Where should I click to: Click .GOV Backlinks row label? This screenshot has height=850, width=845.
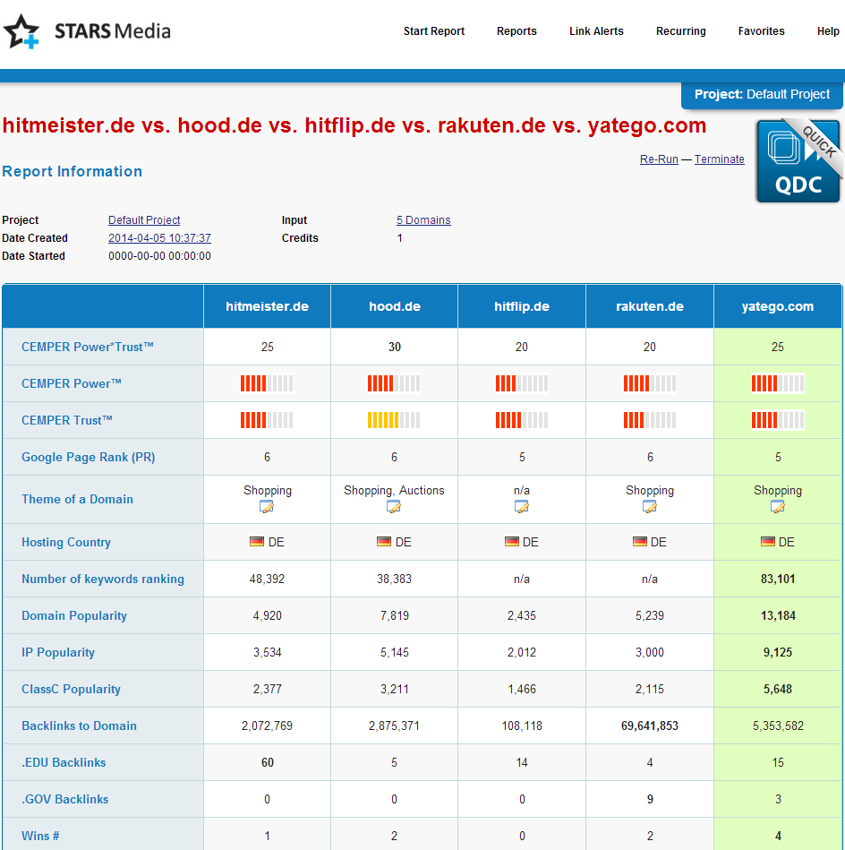coord(65,799)
